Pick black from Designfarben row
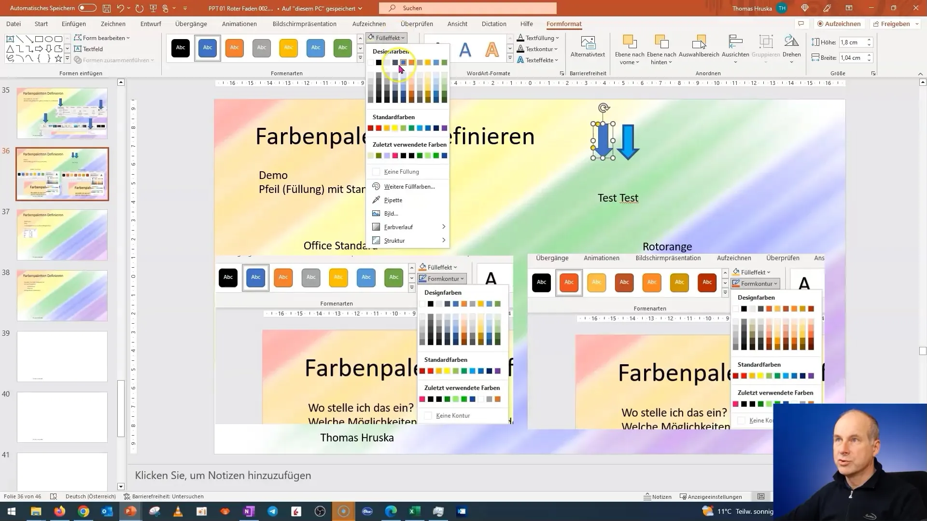Screen dimensions: 927x521 pos(379,62)
